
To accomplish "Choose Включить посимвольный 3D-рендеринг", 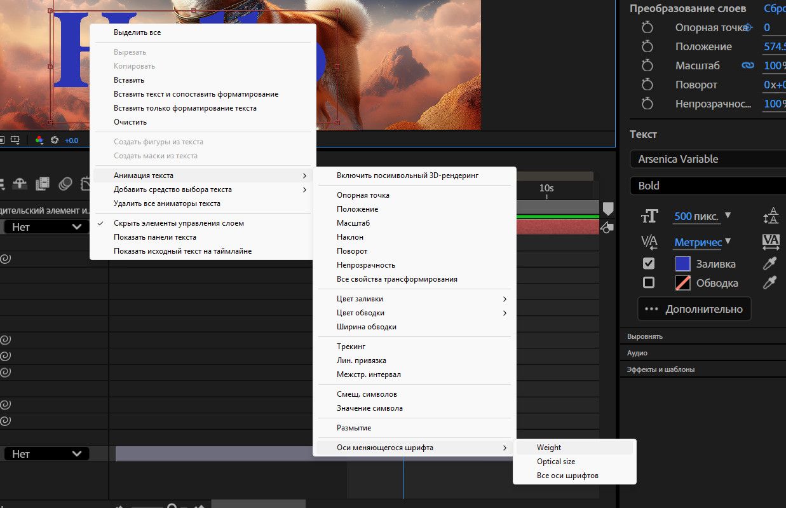I will tap(414, 175).
